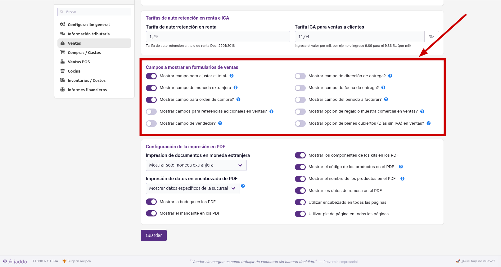This screenshot has height=267, width=501.
Task: Toggle 'Mostrar la bodega en los PDF' off
Action: pos(151,202)
